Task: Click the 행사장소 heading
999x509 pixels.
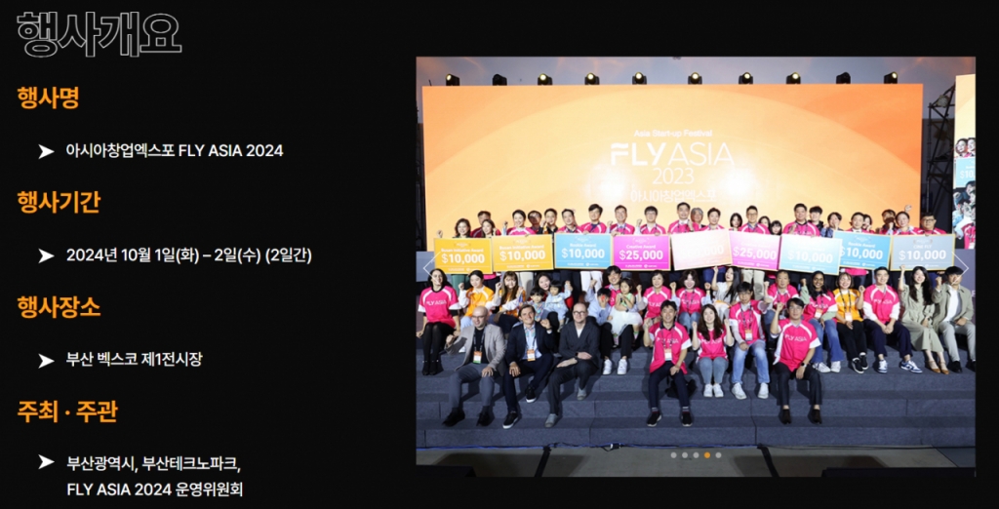Action: [59, 307]
